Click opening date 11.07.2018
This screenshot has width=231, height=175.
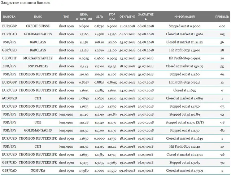click(127, 26)
